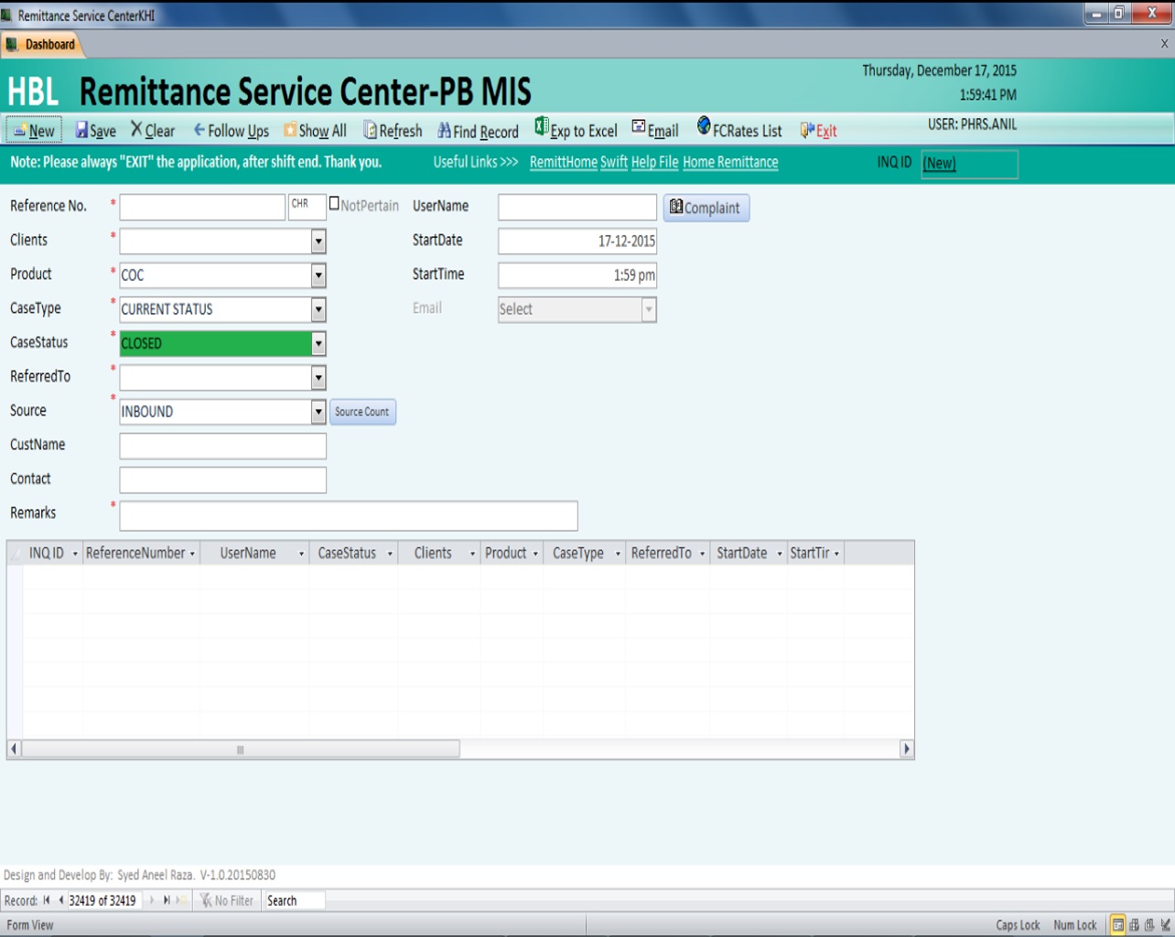Click into the Remarks text field
Viewport: 1175px width, 937px height.
tap(348, 516)
